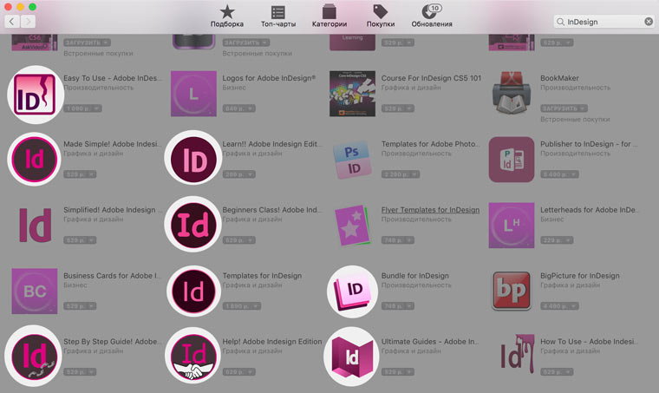Go forward with the right arrow

tap(28, 22)
